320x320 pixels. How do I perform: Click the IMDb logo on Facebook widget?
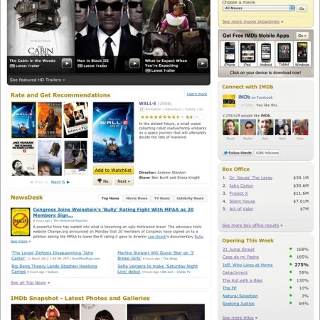pyautogui.click(x=229, y=101)
